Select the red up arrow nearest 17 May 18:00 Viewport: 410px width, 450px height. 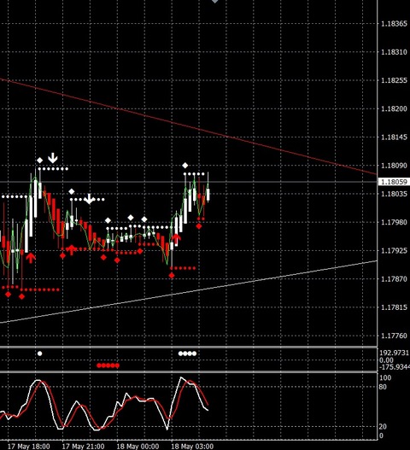tap(31, 258)
